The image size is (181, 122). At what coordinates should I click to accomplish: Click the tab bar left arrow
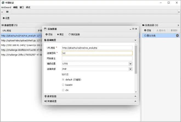2,12
